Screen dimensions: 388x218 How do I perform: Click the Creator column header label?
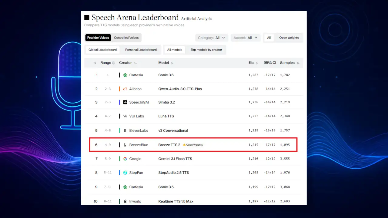(x=125, y=63)
